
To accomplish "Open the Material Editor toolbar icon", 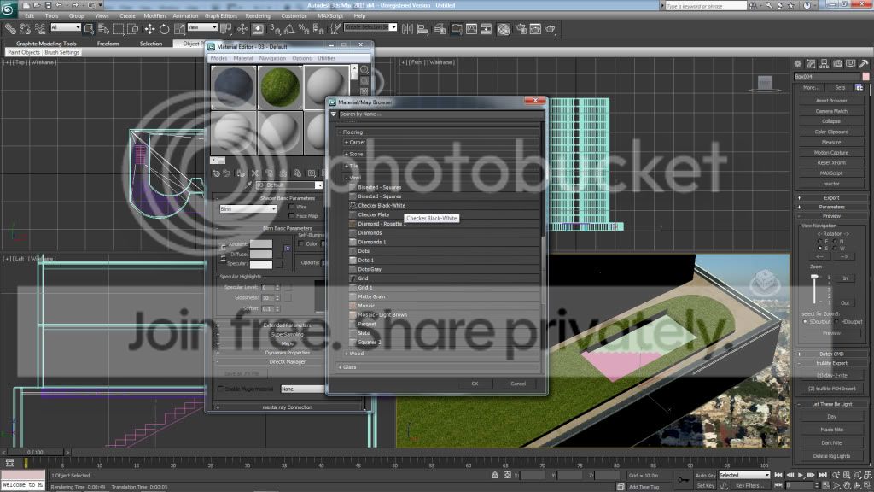I will (504, 29).
